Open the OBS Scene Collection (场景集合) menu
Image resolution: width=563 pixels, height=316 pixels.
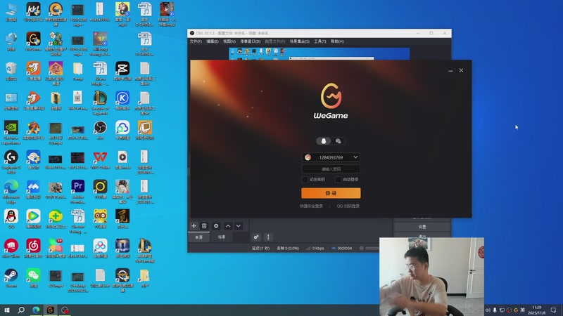pyautogui.click(x=300, y=41)
